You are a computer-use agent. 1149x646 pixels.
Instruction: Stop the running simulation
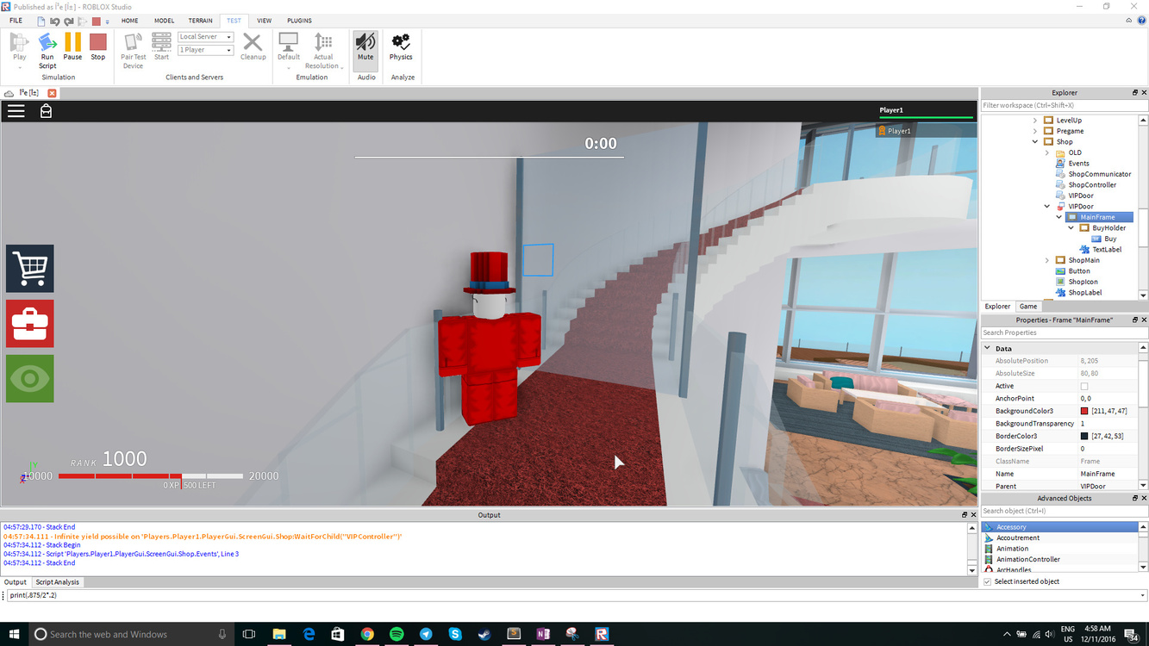(98, 47)
